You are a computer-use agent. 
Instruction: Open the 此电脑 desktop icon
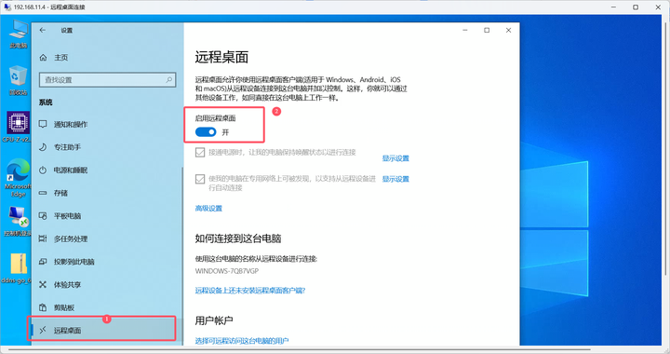tap(18, 34)
